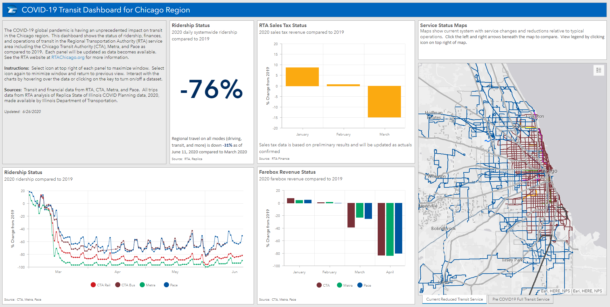Click the Updated: 6/26/2020 text
Viewport: 610px width, 307px height.
(23, 112)
